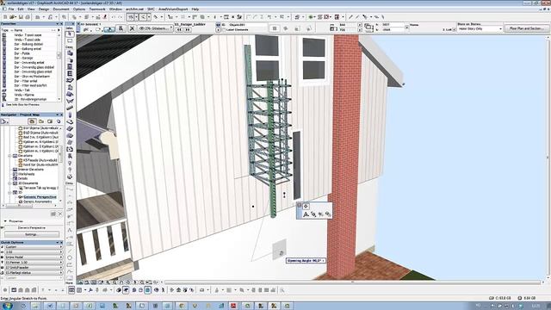Click the move icon in pet palette
Viewport: 551px width, 310px height.
tap(306, 207)
